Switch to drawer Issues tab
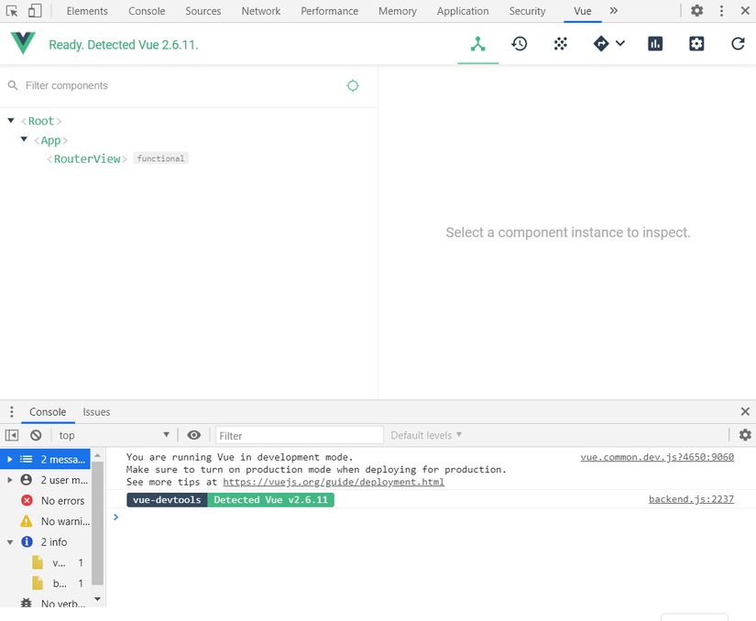The width and height of the screenshot is (756, 621). tap(96, 412)
